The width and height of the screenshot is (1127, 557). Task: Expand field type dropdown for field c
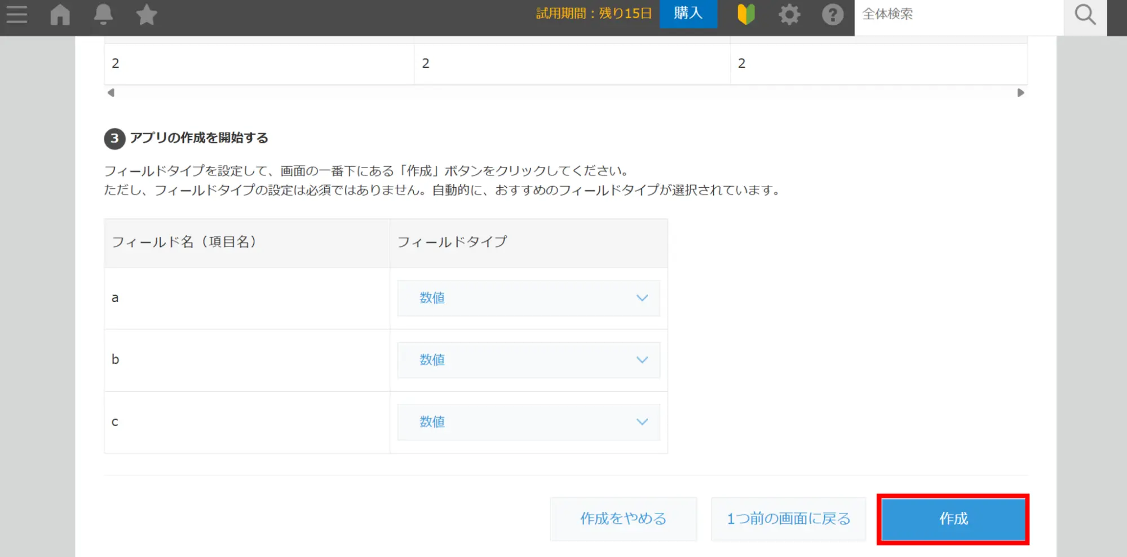(528, 422)
